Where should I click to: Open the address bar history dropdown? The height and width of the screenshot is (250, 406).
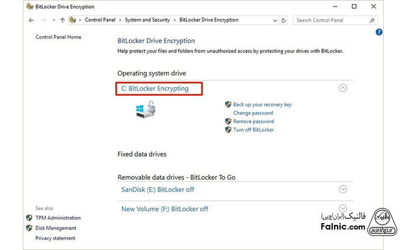pos(275,20)
